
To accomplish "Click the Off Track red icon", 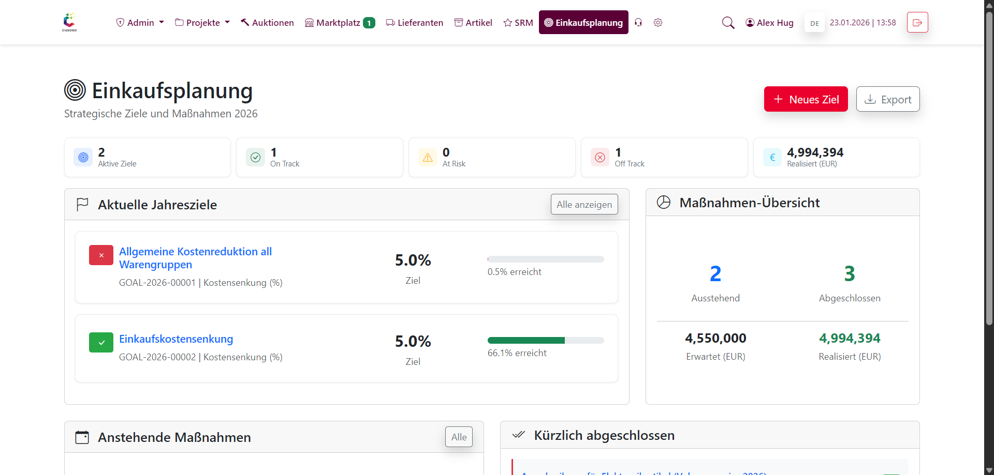I will 600,157.
